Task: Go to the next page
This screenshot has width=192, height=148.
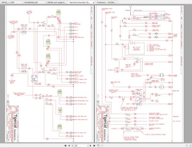Action: point(91,146)
